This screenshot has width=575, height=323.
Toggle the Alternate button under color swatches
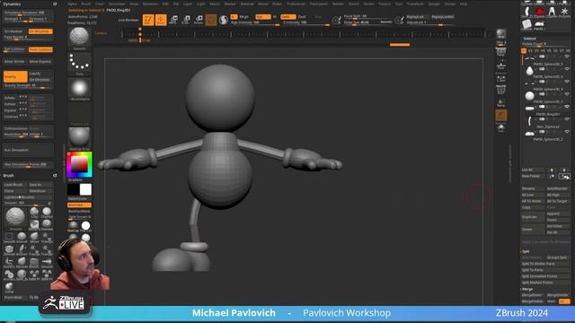click(x=79, y=205)
